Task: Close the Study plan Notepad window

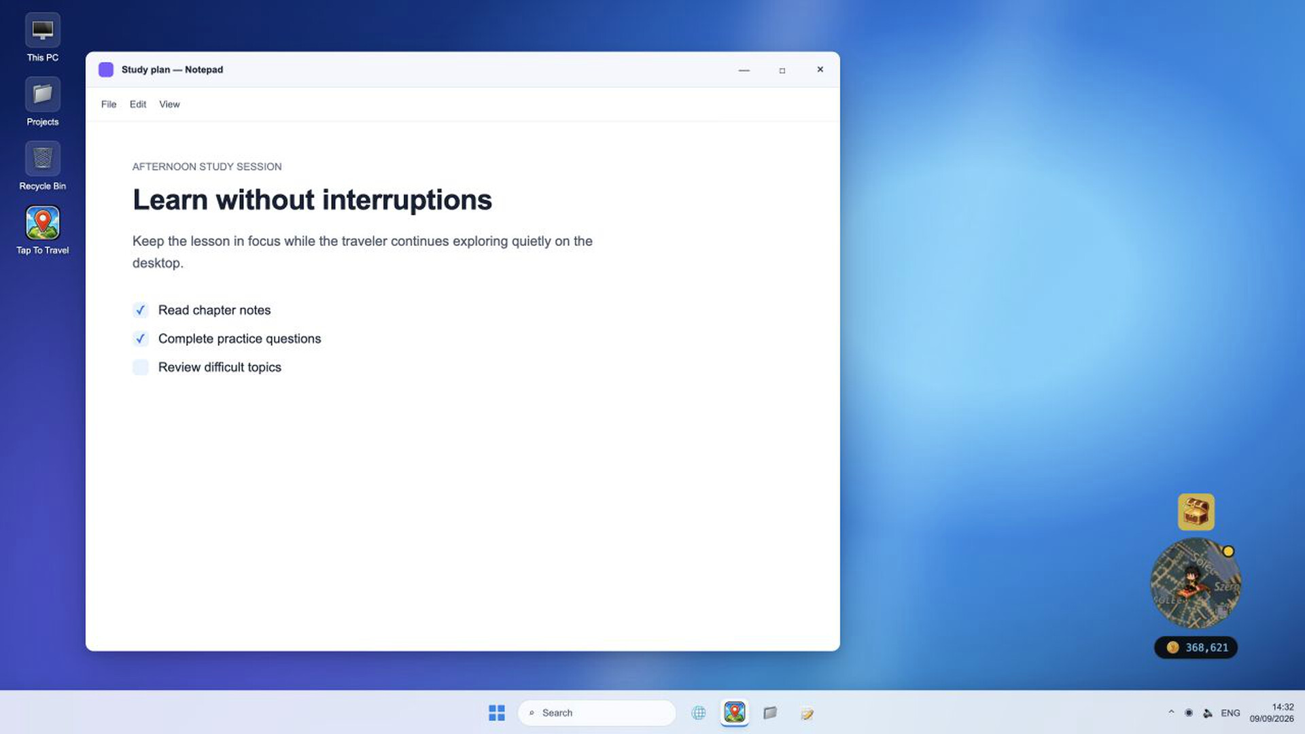Action: (x=820, y=69)
